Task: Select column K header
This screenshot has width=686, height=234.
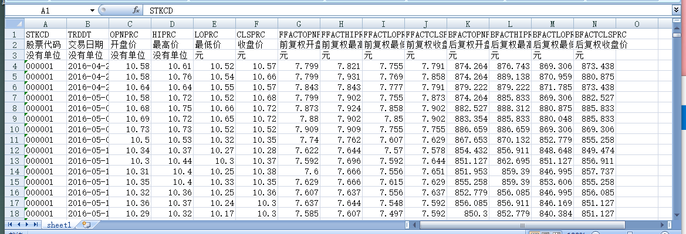Action: (x=468, y=24)
